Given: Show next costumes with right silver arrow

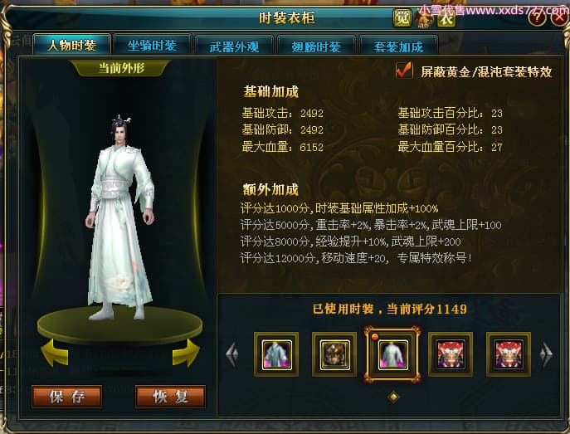Looking at the screenshot, I should click(546, 354).
